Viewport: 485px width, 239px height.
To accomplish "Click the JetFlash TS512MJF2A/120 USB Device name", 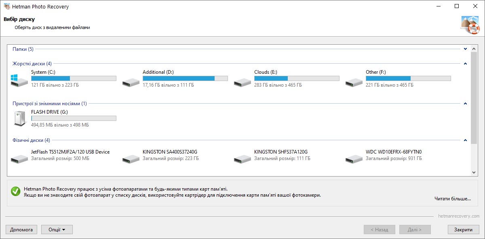I will [70, 152].
